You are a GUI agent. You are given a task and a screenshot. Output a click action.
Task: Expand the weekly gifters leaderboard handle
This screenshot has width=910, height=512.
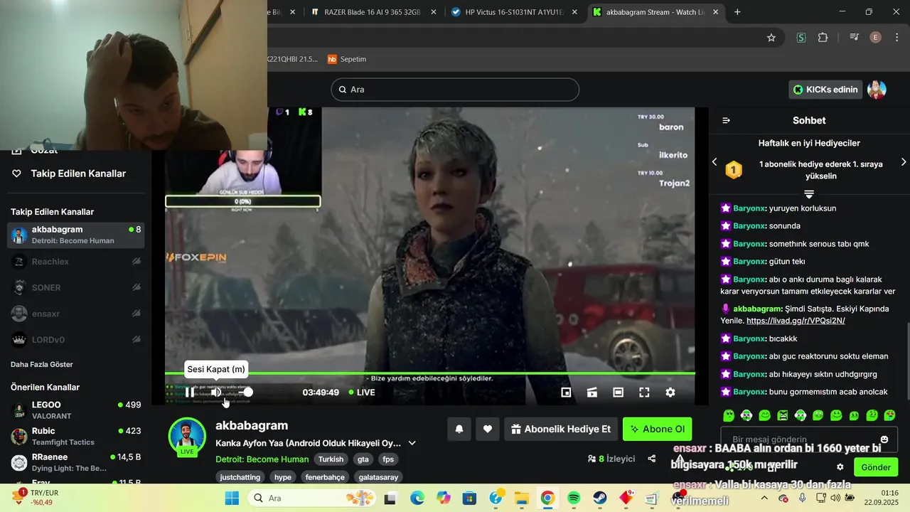click(x=809, y=194)
